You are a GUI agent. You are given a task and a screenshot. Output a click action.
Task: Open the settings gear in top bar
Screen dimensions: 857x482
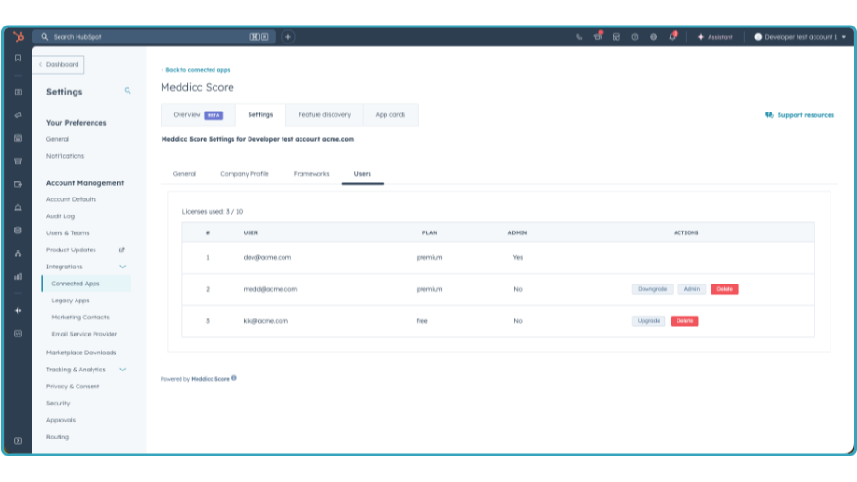tap(653, 37)
